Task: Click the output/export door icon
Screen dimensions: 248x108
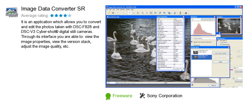Action: [x=180, y=13]
